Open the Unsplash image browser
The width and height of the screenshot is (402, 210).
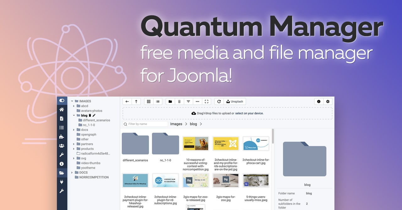[235, 101]
